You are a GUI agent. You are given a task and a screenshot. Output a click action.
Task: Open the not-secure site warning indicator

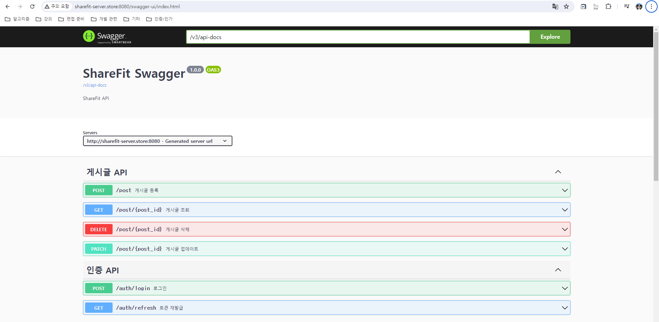point(57,7)
